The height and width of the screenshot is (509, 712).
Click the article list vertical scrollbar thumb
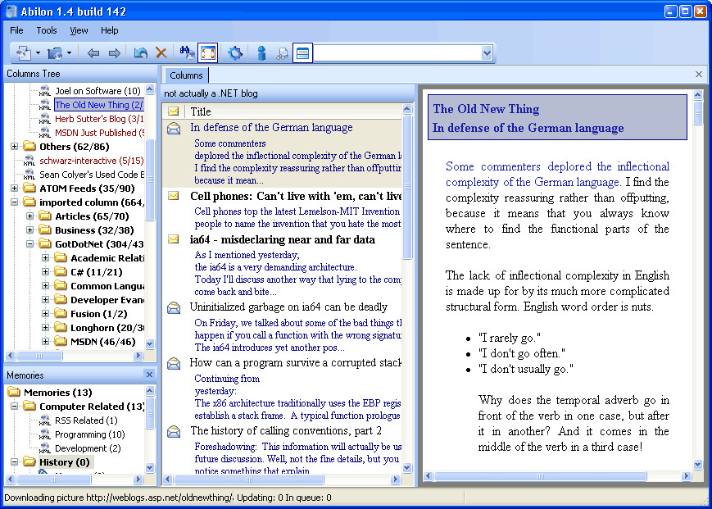click(407, 187)
